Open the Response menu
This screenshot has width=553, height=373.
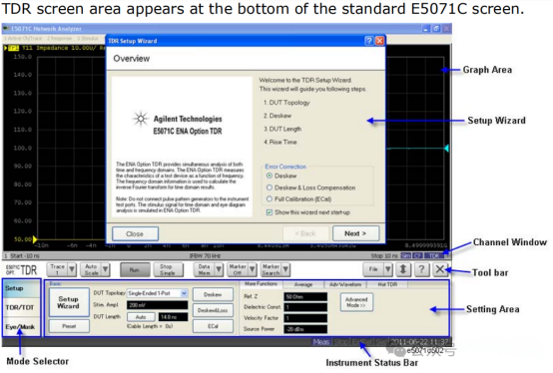click(x=59, y=38)
